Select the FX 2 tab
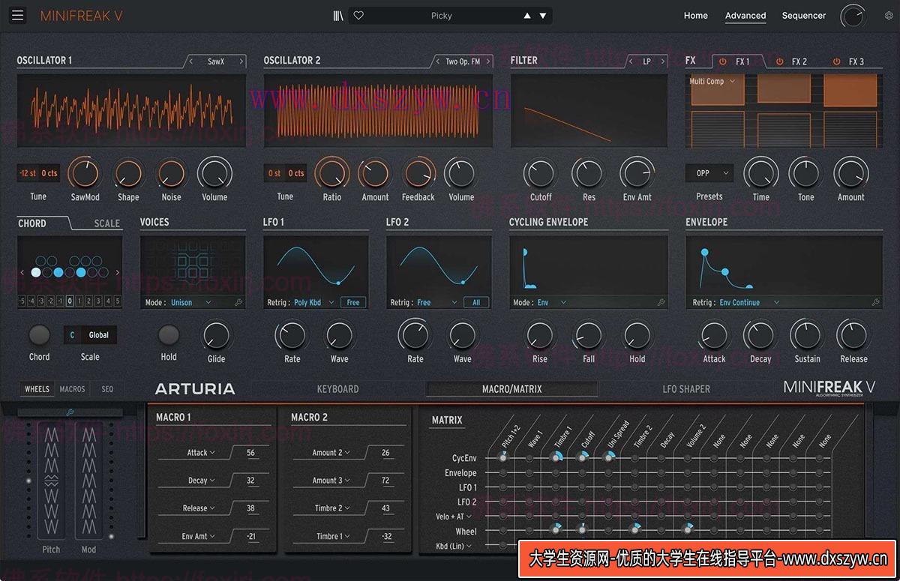The image size is (900, 581). pyautogui.click(x=799, y=61)
